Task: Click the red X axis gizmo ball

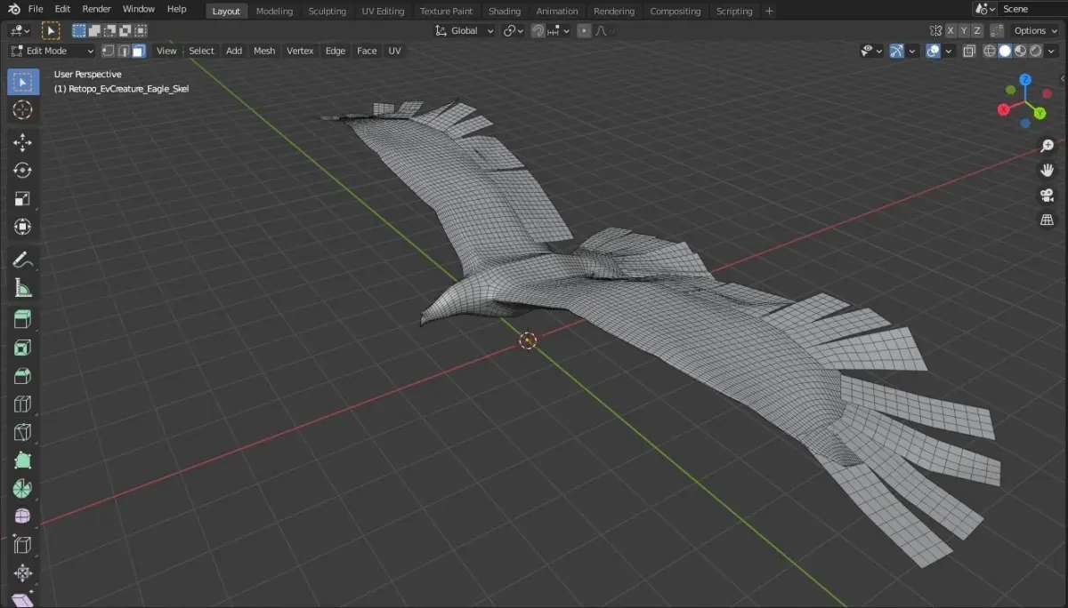Action: pos(1004,109)
